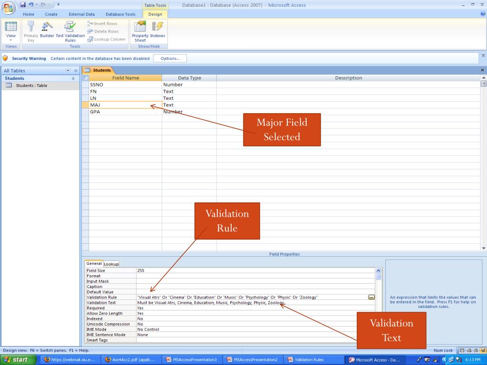Save the database with the Quick Access icon
Screen dimensions: 487x365
tap(23, 5)
